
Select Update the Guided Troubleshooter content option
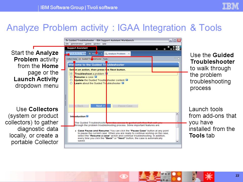(x=71, y=80)
